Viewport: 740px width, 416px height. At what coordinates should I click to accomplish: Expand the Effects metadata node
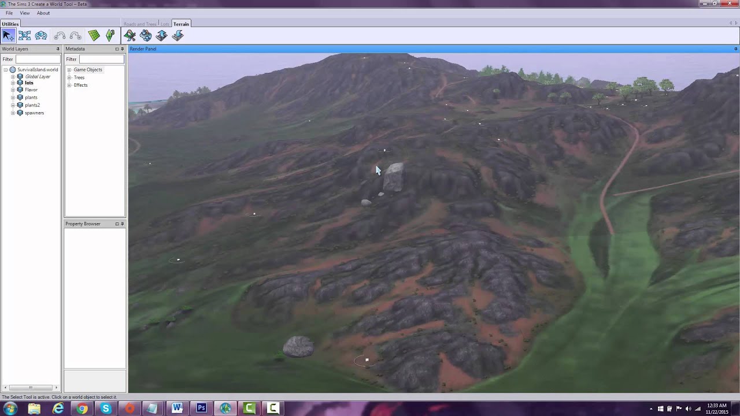69,85
